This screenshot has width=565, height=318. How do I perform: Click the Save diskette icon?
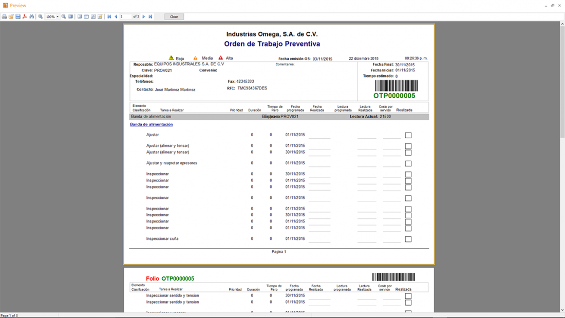tap(18, 17)
